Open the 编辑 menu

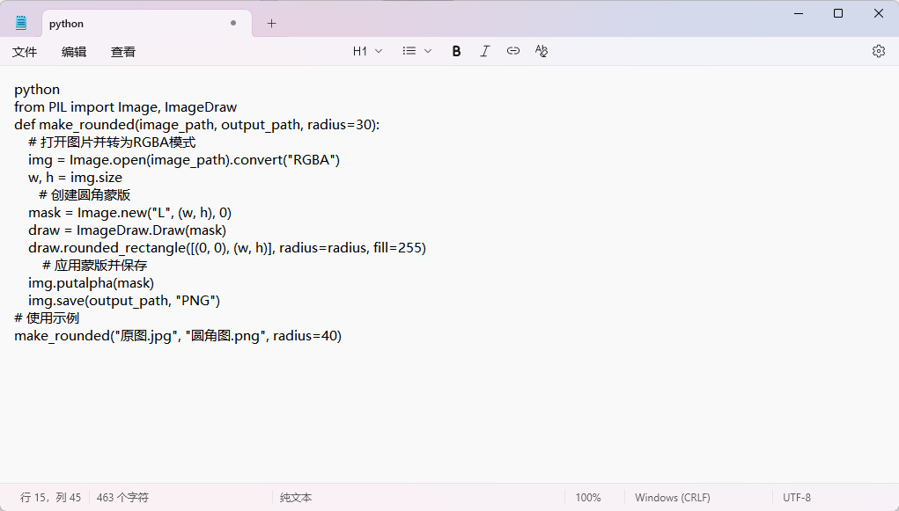tap(74, 52)
